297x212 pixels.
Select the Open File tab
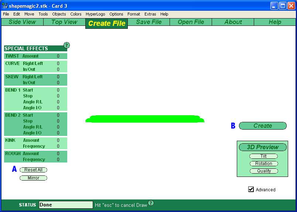pyautogui.click(x=191, y=22)
